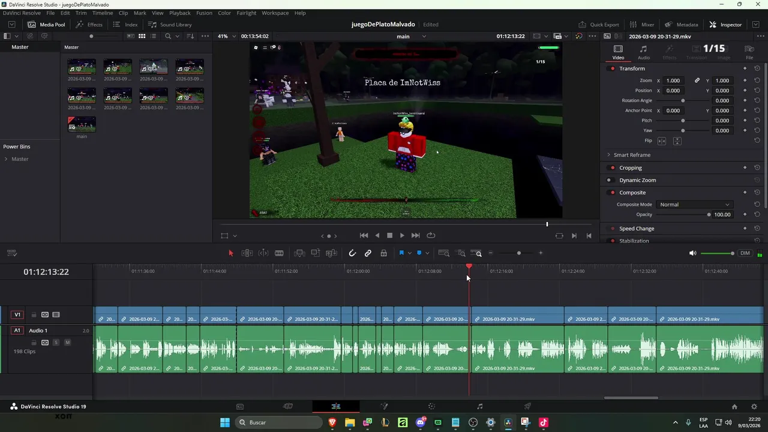
Task: Click the Play forward button
Action: 402,236
